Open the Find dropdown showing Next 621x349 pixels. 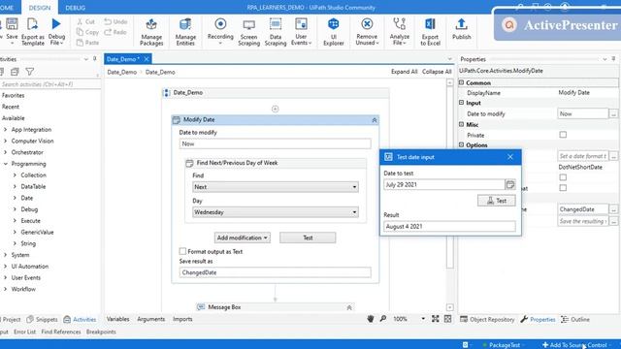[x=276, y=187]
